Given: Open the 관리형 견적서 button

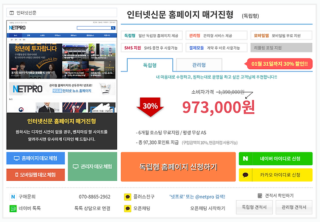Looking at the screenshot, I should (294, 207).
